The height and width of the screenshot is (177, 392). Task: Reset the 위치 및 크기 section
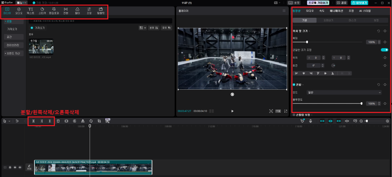point(379,31)
